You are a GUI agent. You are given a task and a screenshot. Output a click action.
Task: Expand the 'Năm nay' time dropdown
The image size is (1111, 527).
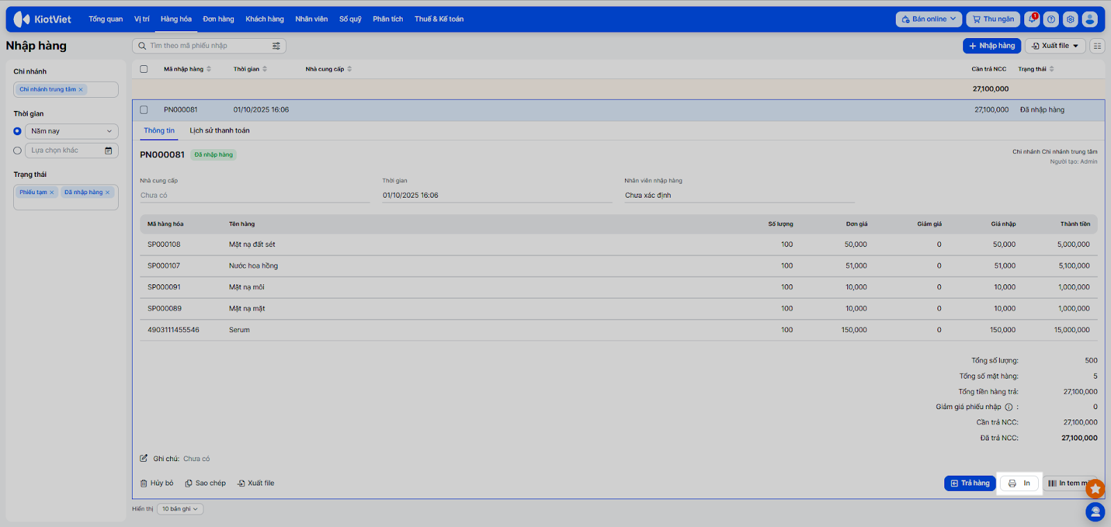(72, 131)
